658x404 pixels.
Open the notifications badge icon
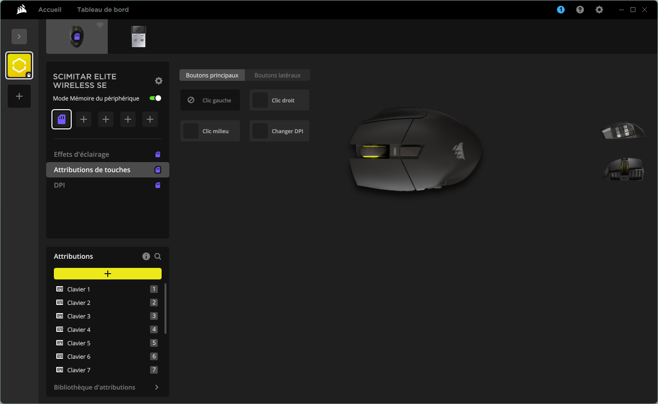[561, 10]
